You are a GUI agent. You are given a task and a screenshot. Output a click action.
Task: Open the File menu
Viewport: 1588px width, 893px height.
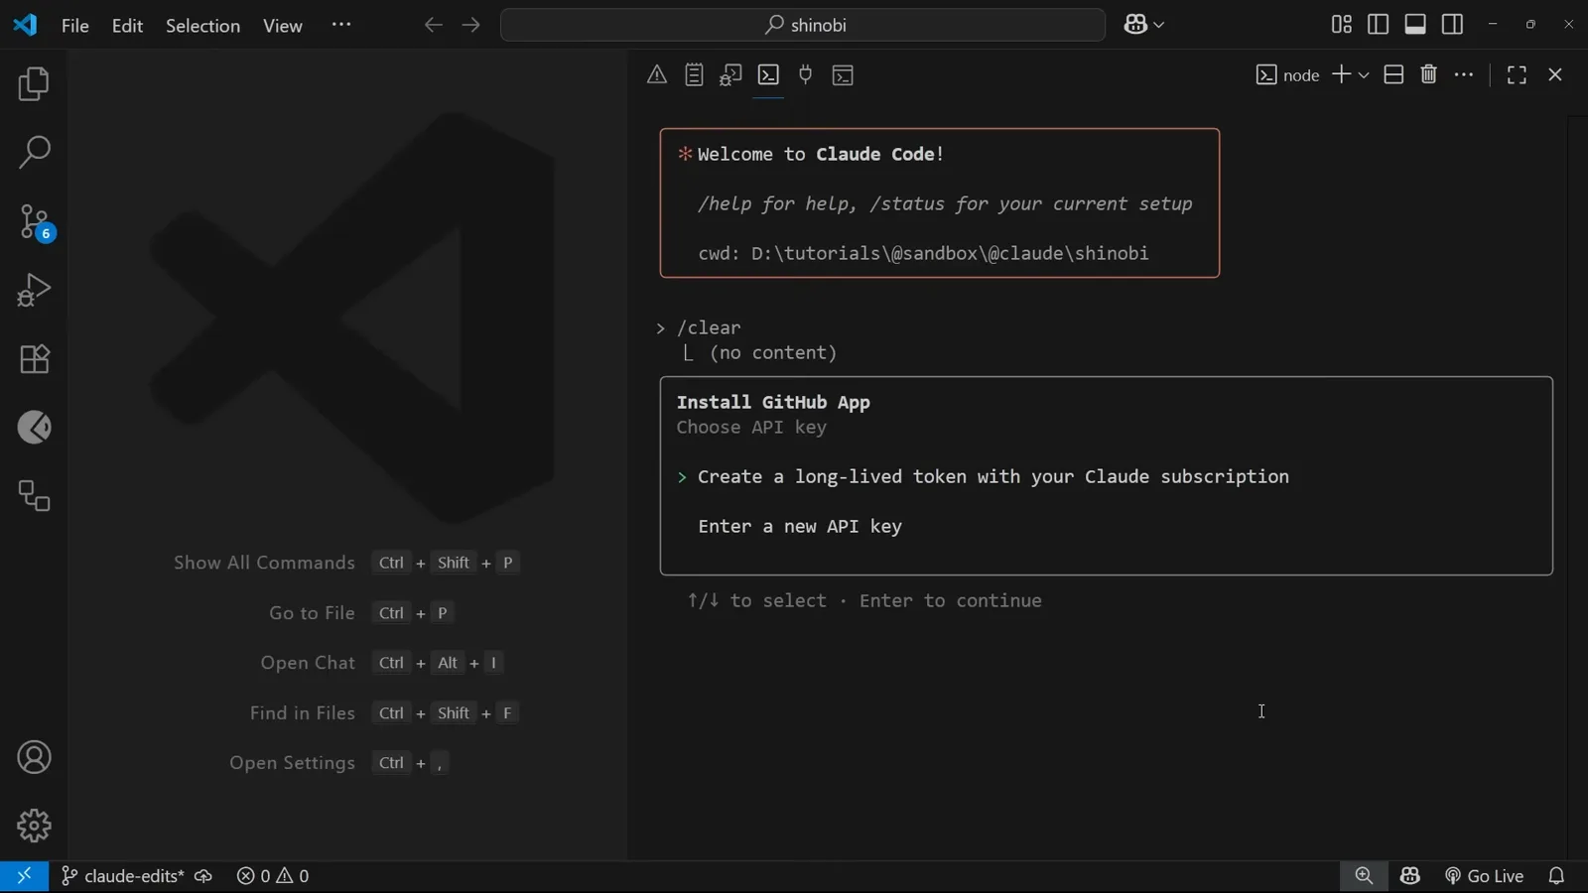pos(75,26)
